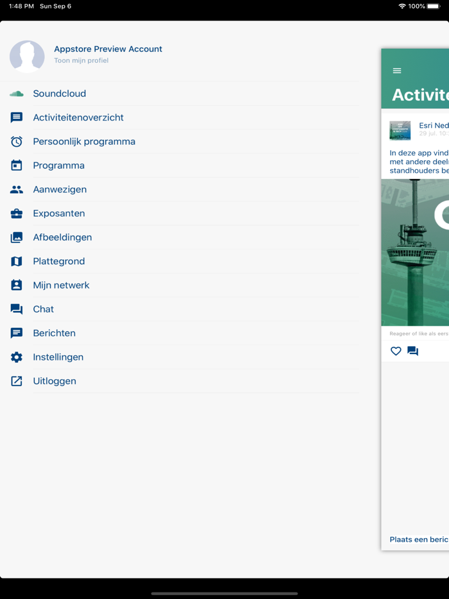
Task: Open the Esri post author thumbnail
Action: point(400,131)
